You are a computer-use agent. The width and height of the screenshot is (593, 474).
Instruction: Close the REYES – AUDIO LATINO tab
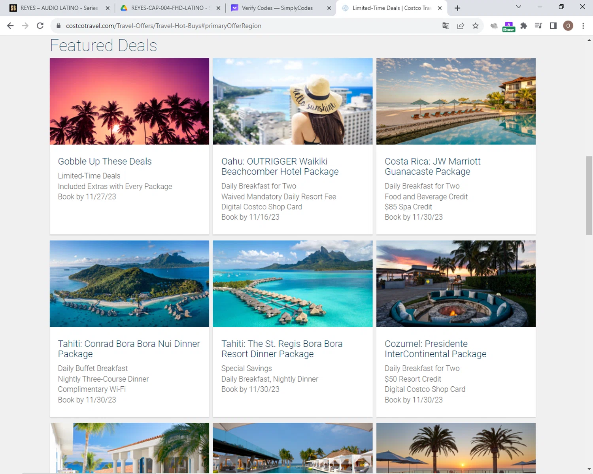point(108,8)
